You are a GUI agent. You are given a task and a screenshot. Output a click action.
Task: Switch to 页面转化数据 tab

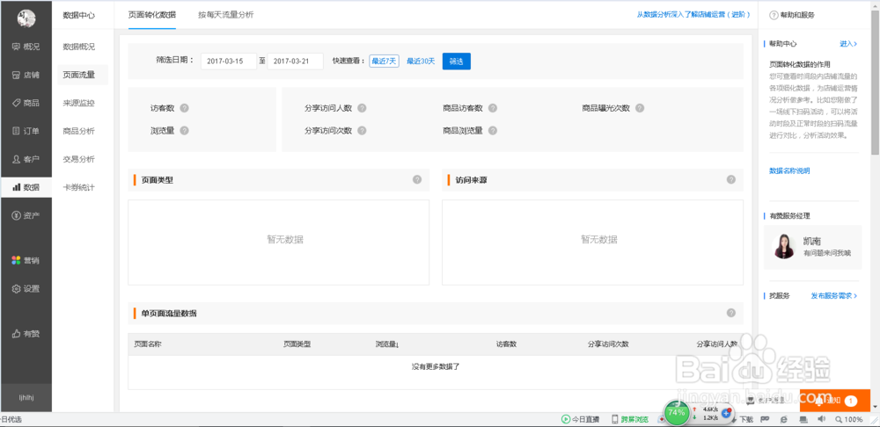(x=152, y=15)
